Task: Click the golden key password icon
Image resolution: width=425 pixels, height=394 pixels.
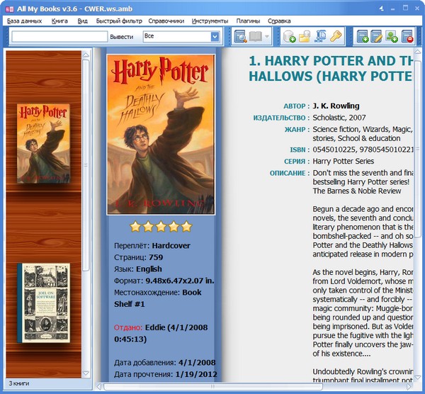Action: pos(336,36)
